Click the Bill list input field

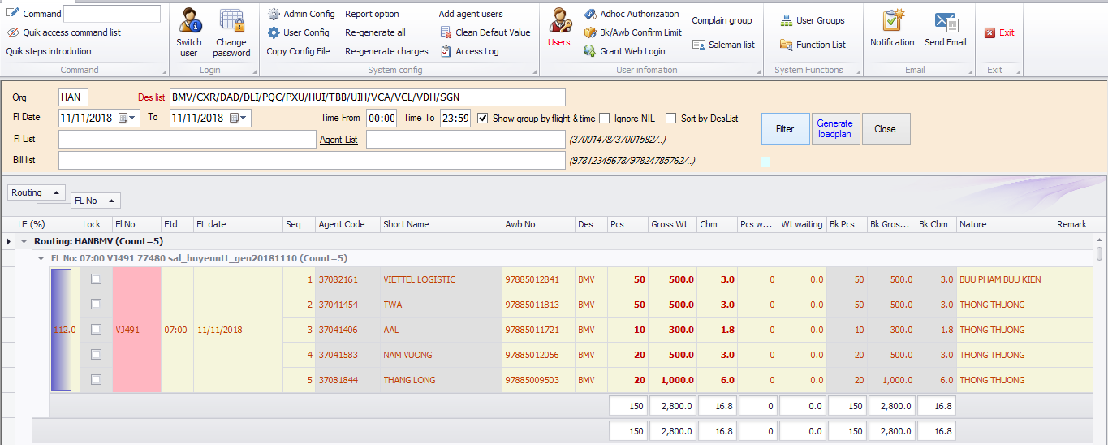312,161
